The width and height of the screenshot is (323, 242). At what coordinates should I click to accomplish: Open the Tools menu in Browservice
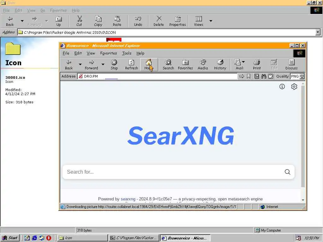point(127,53)
